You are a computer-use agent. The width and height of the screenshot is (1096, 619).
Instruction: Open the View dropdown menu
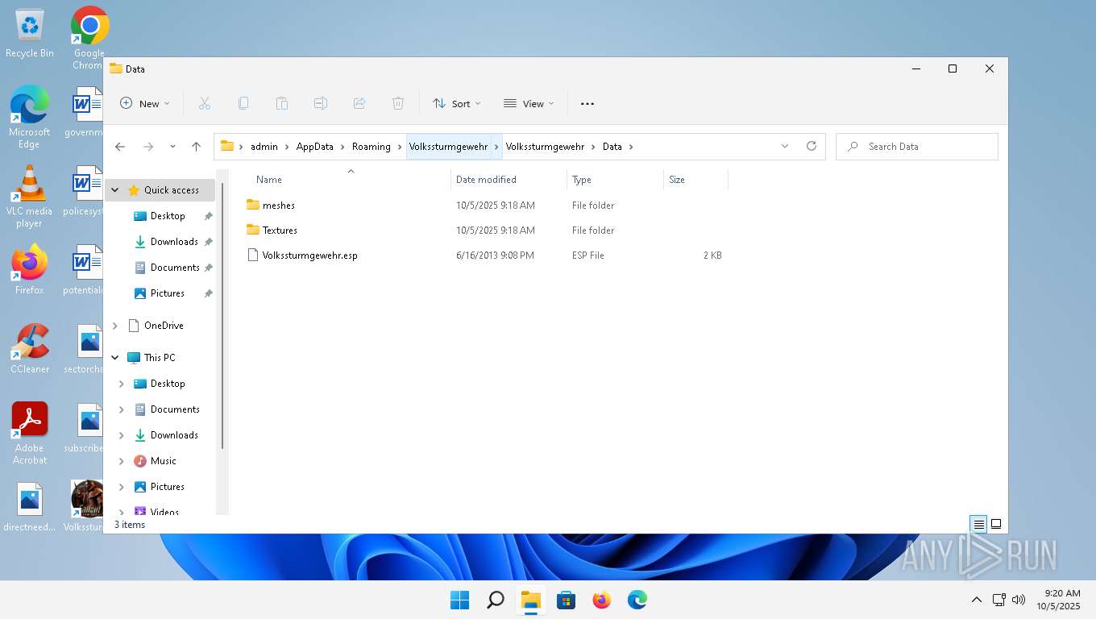529,103
